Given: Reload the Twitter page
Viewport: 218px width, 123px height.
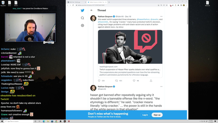Looking at the screenshot, I should click(73, 5).
